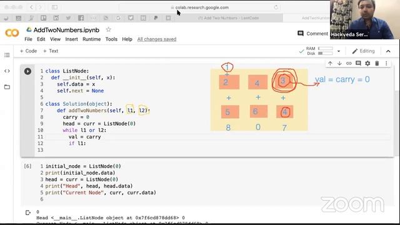Clear output icon beside cell output
This screenshot has height=225, width=400.
[27, 212]
